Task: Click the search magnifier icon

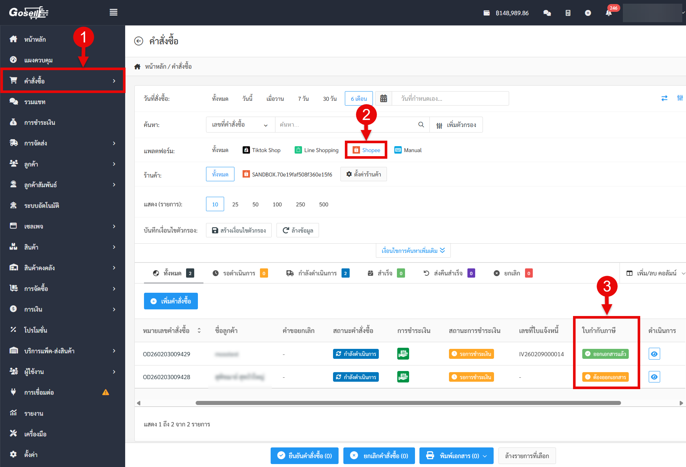Action: click(421, 125)
